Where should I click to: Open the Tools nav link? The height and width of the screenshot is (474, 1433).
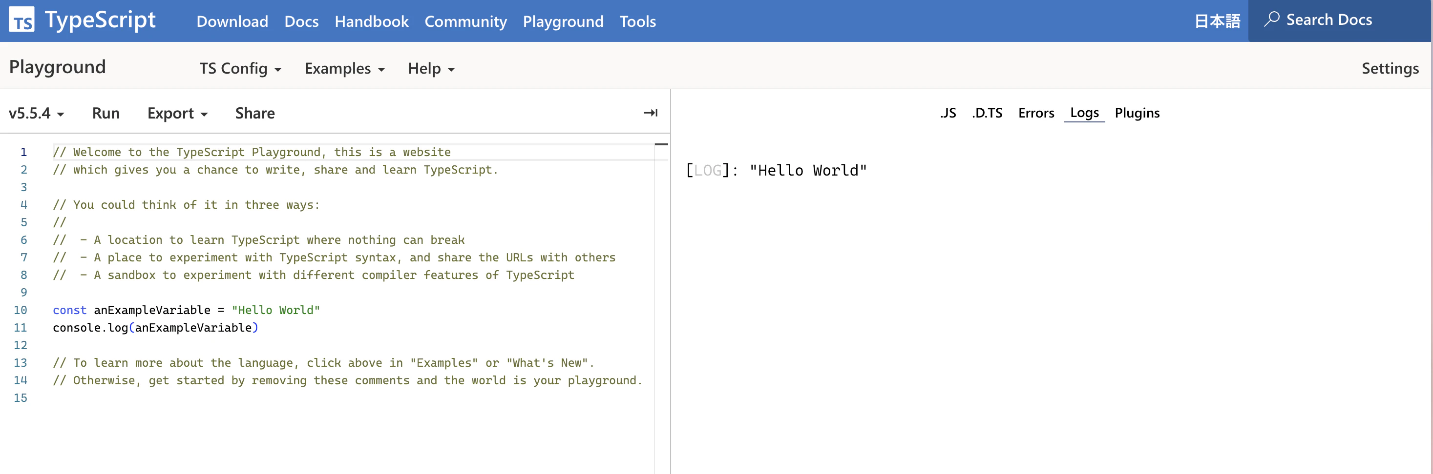pos(637,21)
